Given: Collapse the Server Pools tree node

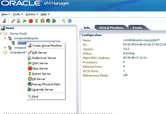Looking at the screenshot, I should (1, 33).
